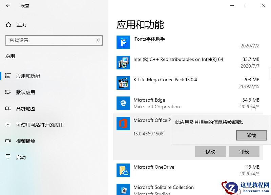Click the back arrow at top left
271x195 pixels.
[8, 5]
